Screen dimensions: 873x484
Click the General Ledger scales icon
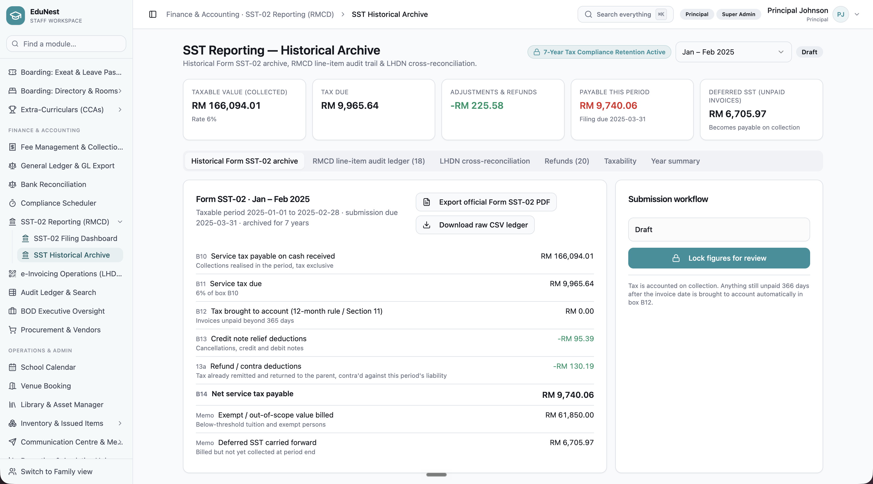coord(12,166)
